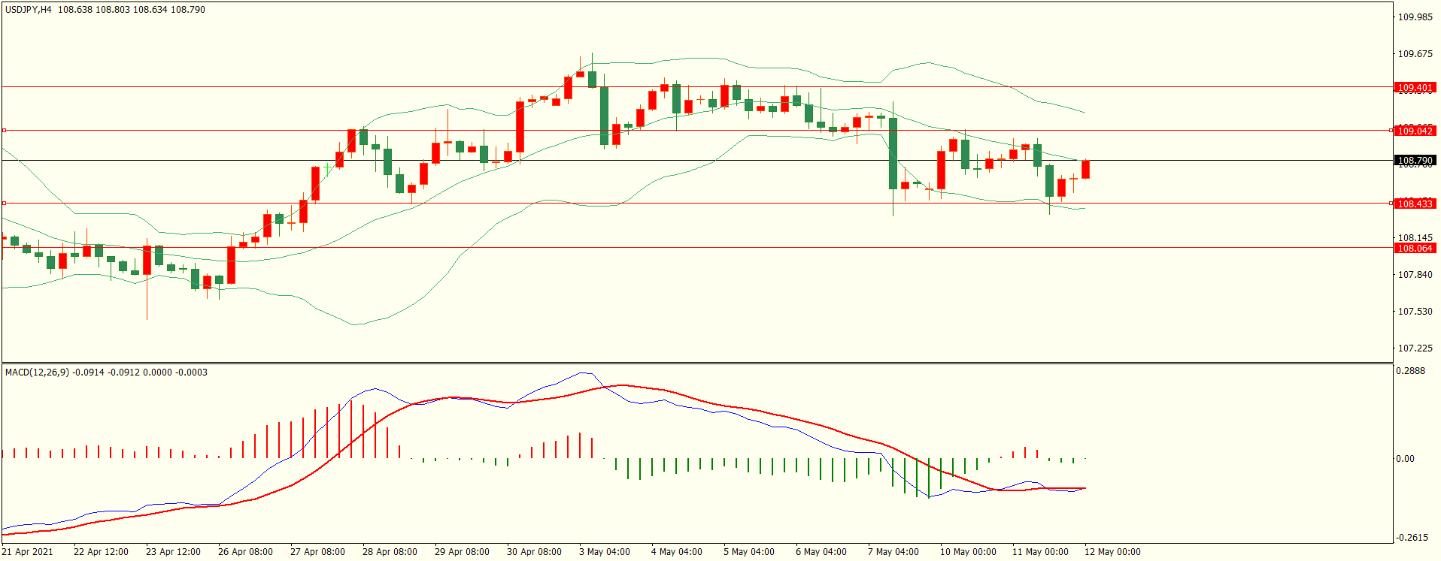Click the USDJPY,H4 chart title text
Image resolution: width=1441 pixels, height=561 pixels.
29,10
